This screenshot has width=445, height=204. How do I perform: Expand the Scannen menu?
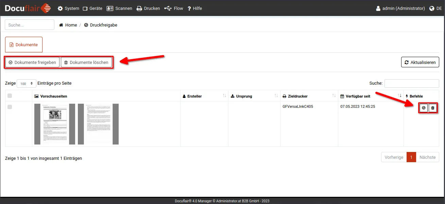(x=119, y=8)
